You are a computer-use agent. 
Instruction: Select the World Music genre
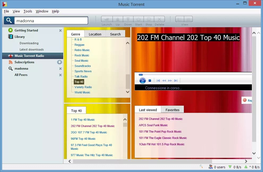[82, 92]
